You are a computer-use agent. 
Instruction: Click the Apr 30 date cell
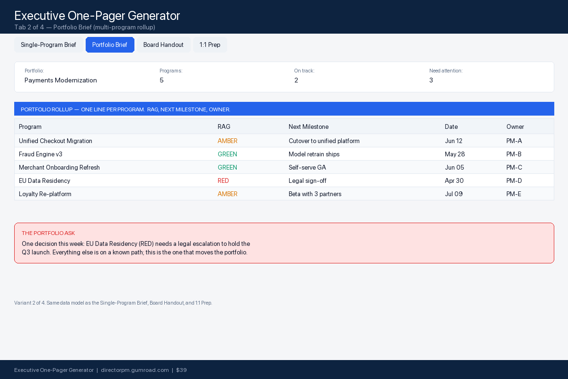click(454, 181)
